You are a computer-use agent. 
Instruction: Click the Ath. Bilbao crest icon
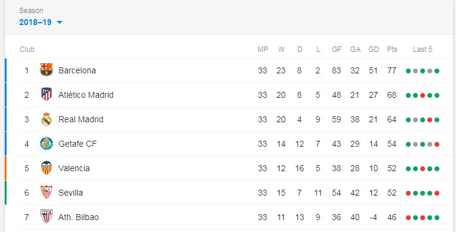coord(46,216)
